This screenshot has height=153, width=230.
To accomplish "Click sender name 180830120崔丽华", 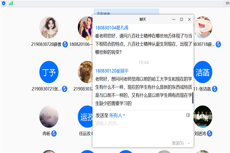I will tap(112, 71).
